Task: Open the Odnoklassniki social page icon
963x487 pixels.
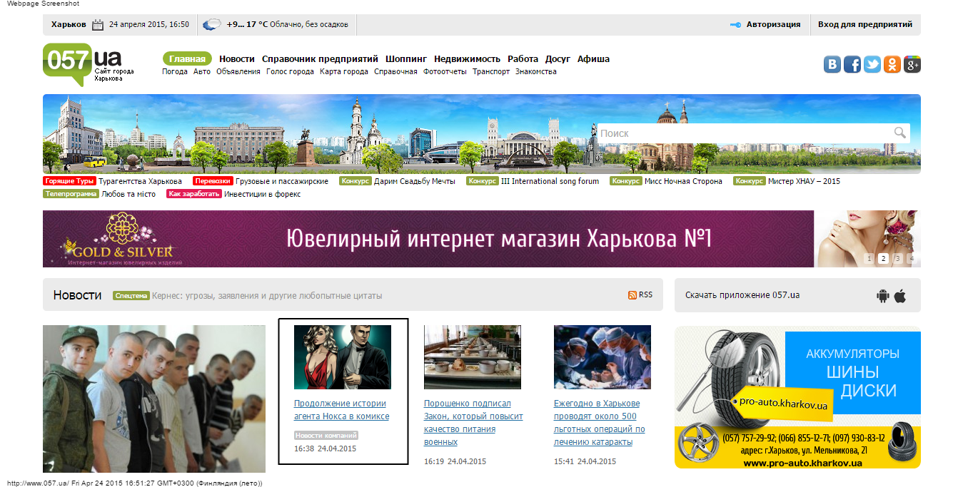Action: click(x=892, y=64)
